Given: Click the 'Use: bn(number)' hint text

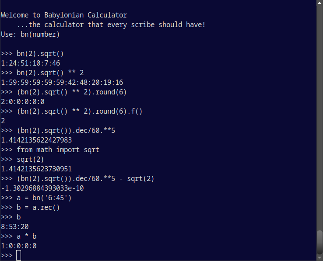Looking at the screenshot, I should click(30, 35).
